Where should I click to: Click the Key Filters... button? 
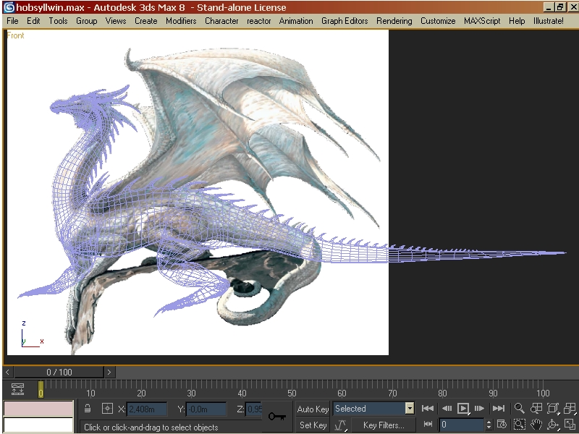[384, 425]
